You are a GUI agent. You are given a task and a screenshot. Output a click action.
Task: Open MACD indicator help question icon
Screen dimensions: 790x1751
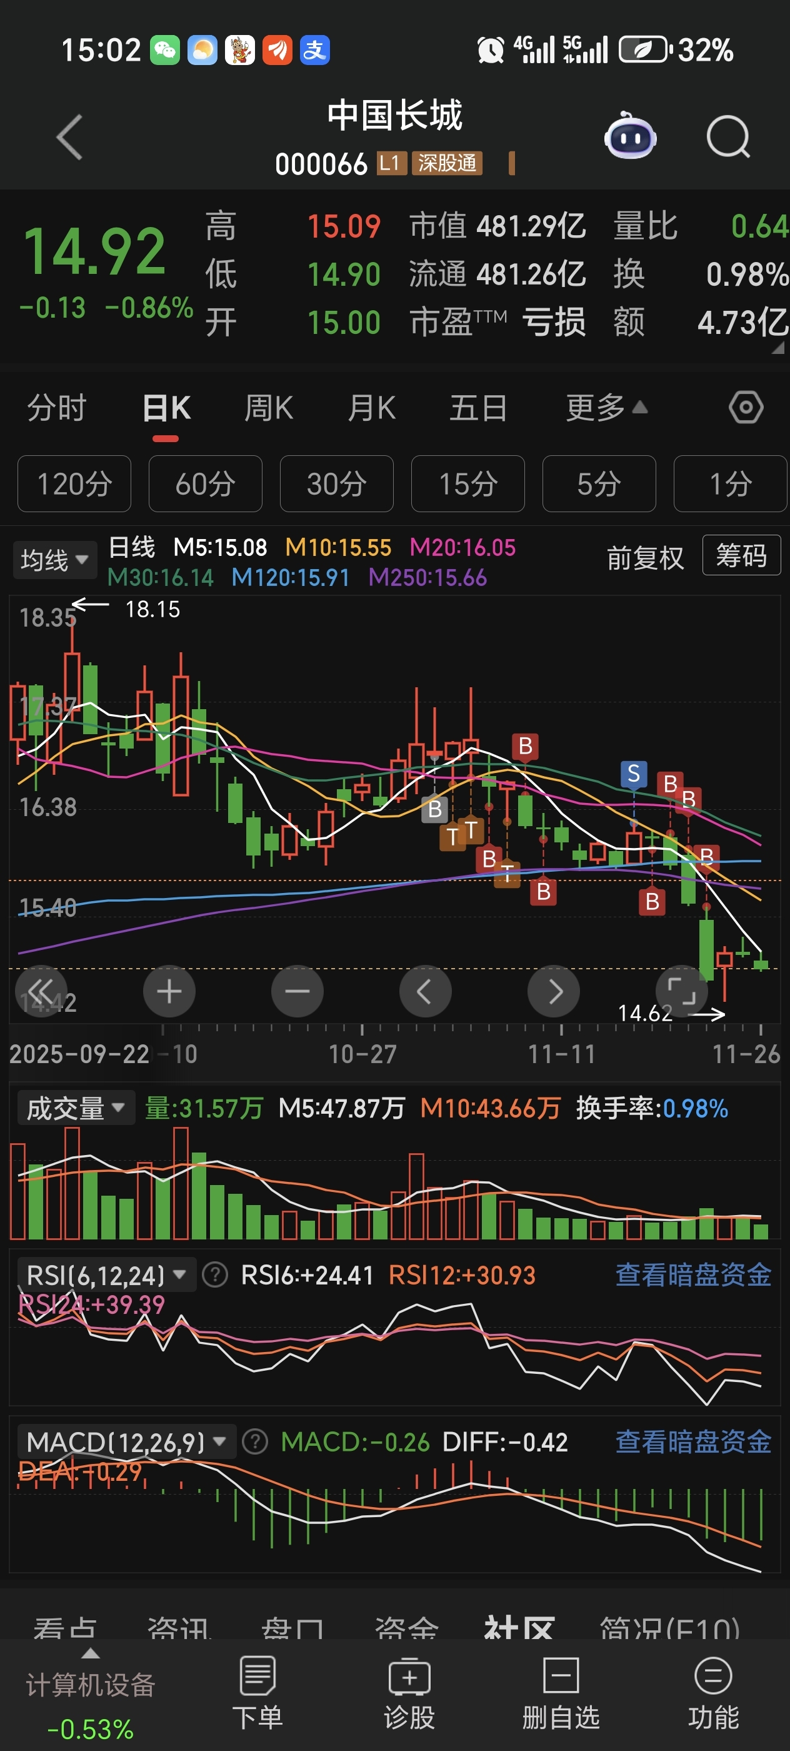pyautogui.click(x=255, y=1441)
